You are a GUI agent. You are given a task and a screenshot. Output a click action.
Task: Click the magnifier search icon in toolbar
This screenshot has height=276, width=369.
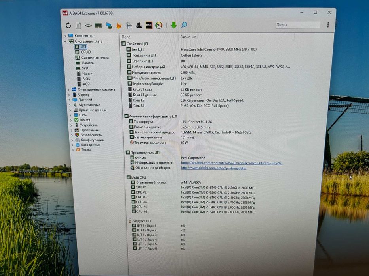(184, 25)
